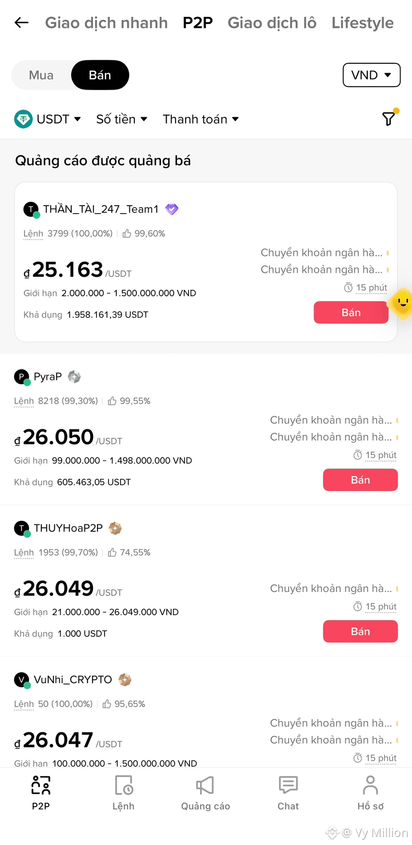Tap the back arrow icon

(x=21, y=22)
